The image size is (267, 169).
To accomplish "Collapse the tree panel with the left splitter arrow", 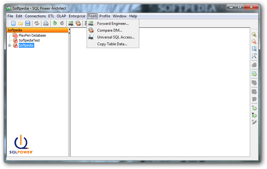I will pyautogui.click(x=69, y=29).
